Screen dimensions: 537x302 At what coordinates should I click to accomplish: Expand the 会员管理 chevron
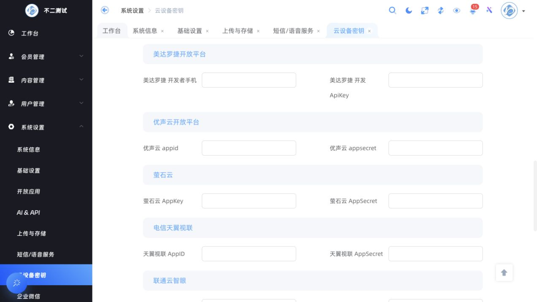coord(81,56)
